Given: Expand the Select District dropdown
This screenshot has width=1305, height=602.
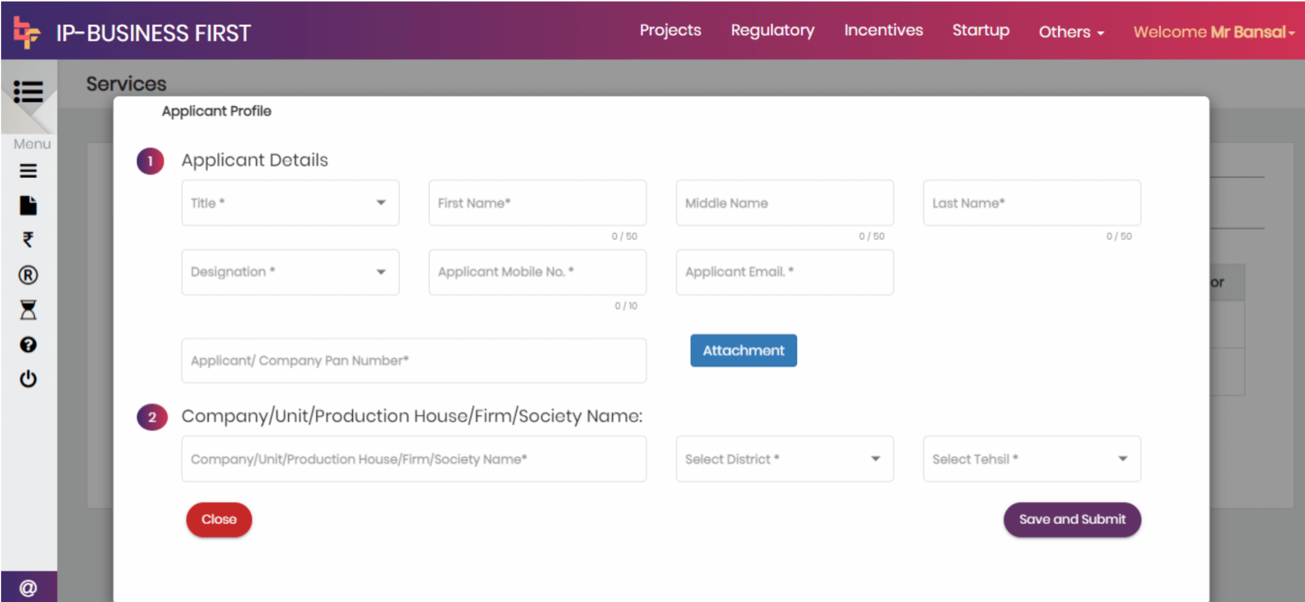Looking at the screenshot, I should click(784, 459).
